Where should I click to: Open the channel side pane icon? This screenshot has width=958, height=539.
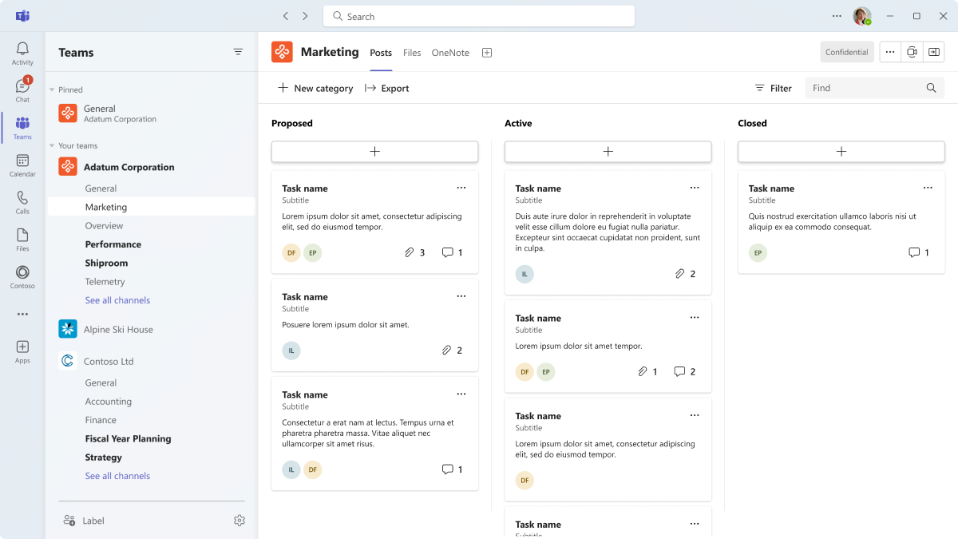point(934,52)
